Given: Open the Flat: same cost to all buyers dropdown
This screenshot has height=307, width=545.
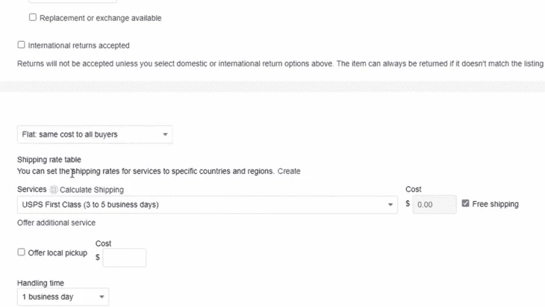Looking at the screenshot, I should 95,134.
